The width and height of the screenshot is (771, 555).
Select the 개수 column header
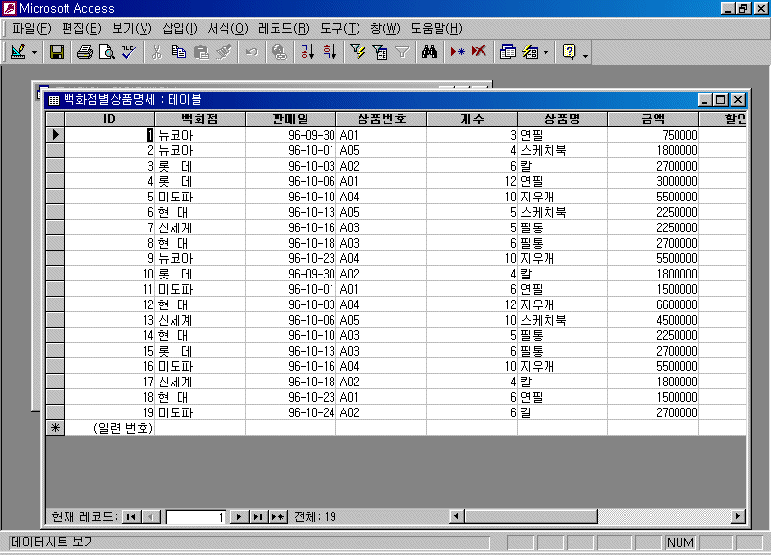tap(472, 119)
